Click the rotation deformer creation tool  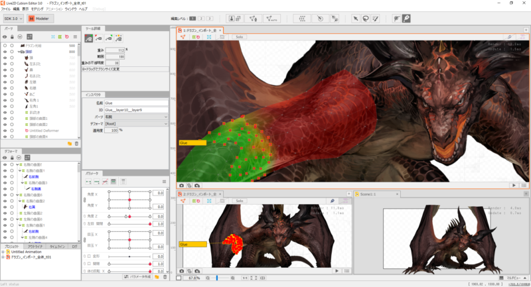pos(320,19)
